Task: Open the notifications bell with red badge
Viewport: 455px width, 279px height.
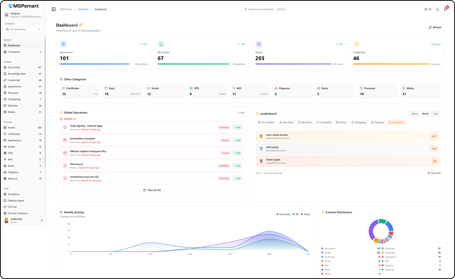Action: 446,9
